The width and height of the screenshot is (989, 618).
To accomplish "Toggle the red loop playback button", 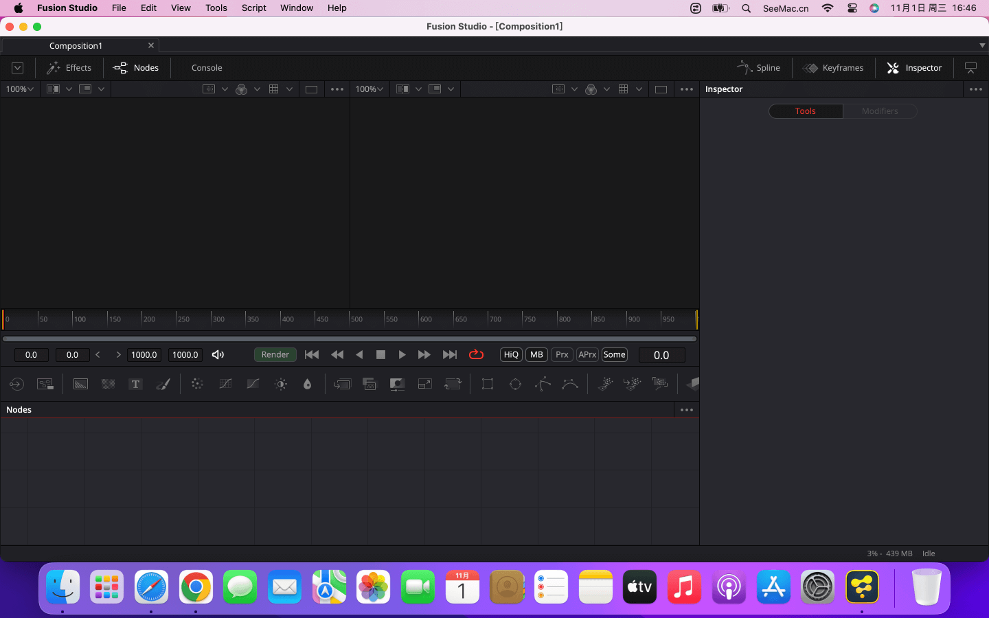I will (x=476, y=355).
